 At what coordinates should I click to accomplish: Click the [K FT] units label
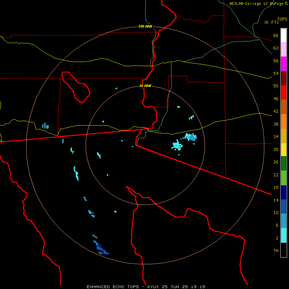click(x=271, y=22)
